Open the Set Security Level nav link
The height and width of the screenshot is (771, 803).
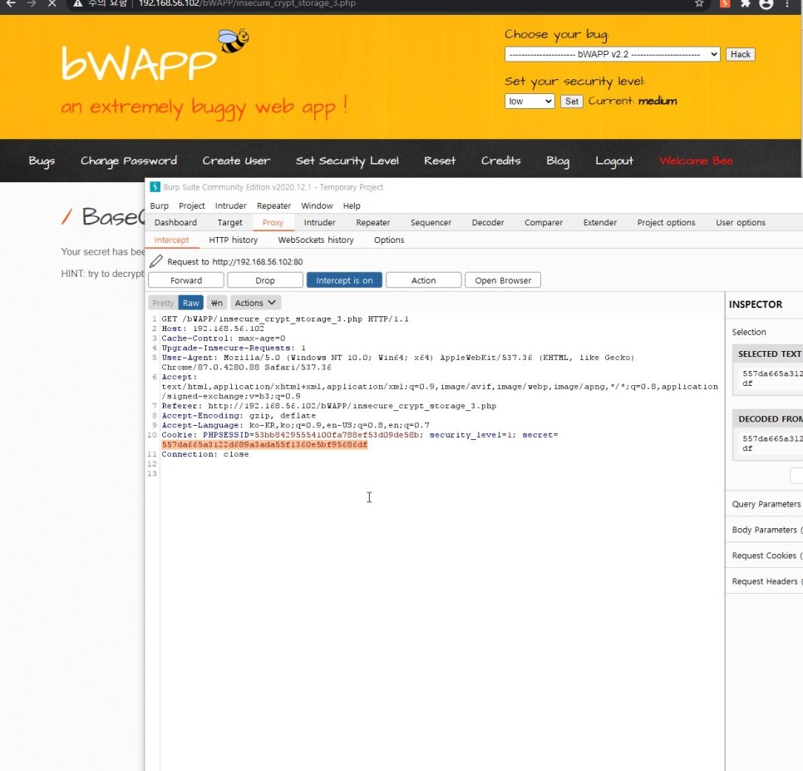pyautogui.click(x=347, y=161)
